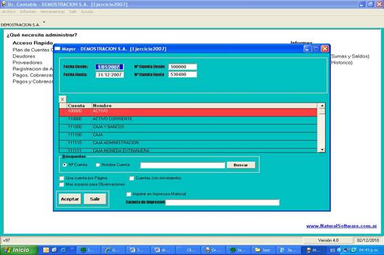The width and height of the screenshot is (384, 255).
Task: Select the ACTIVO CORRIENTE row
Action: pos(188,120)
